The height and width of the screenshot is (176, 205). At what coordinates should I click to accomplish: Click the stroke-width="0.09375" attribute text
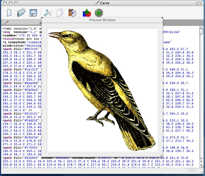click(x=93, y=158)
